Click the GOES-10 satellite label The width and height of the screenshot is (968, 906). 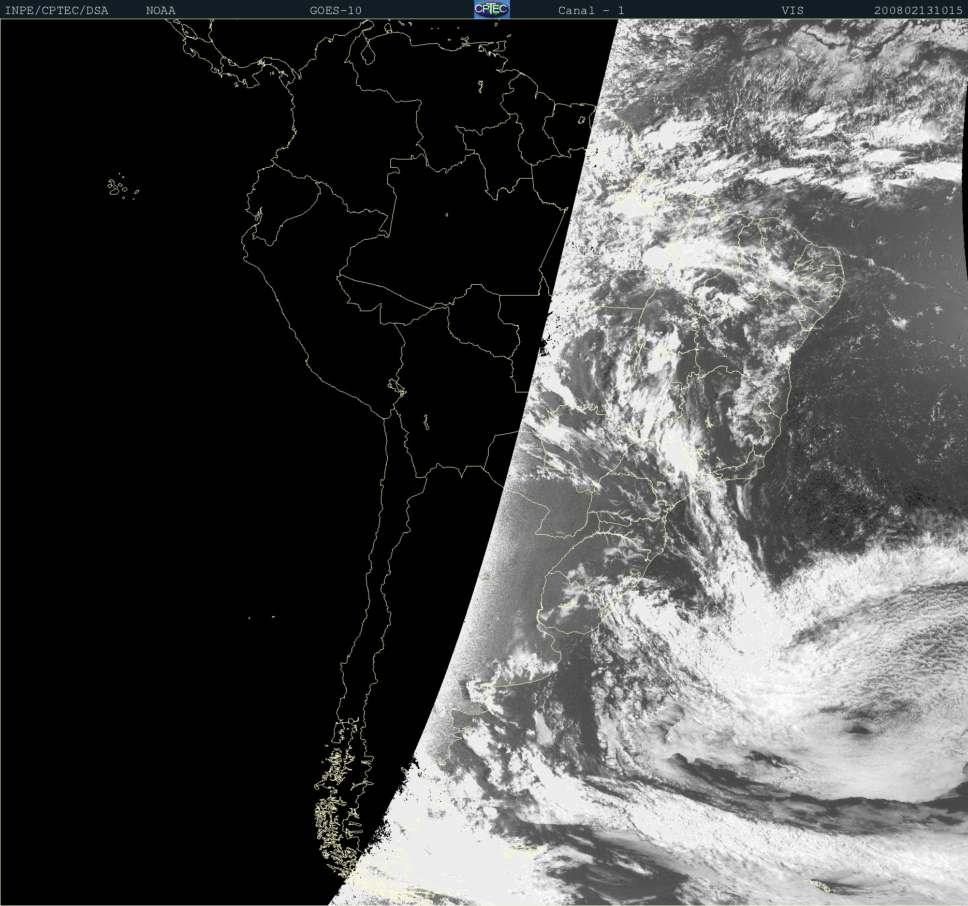(336, 10)
